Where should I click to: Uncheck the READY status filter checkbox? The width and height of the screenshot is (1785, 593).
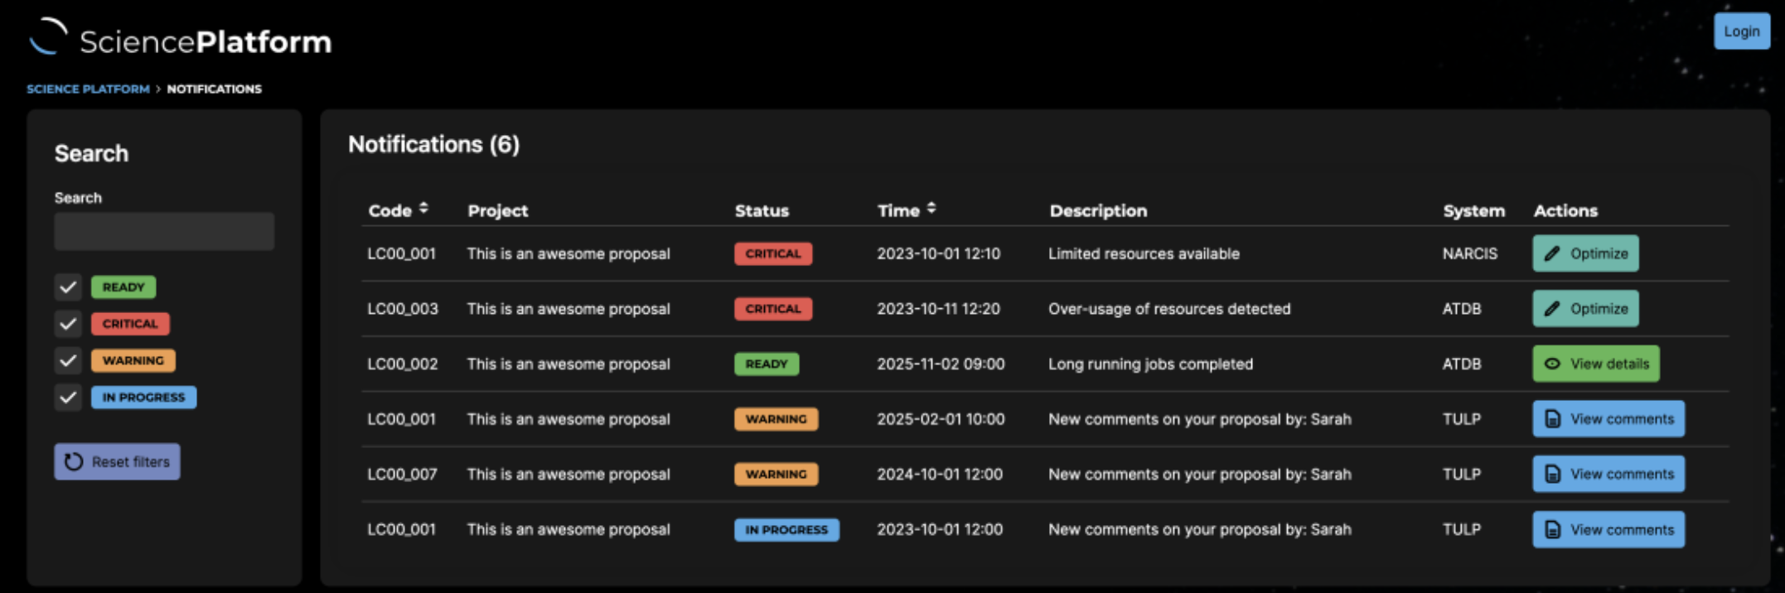coord(68,287)
